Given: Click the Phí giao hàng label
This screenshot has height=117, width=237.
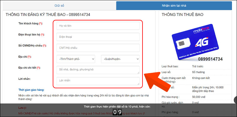Looking at the screenshot, I should (170, 112).
